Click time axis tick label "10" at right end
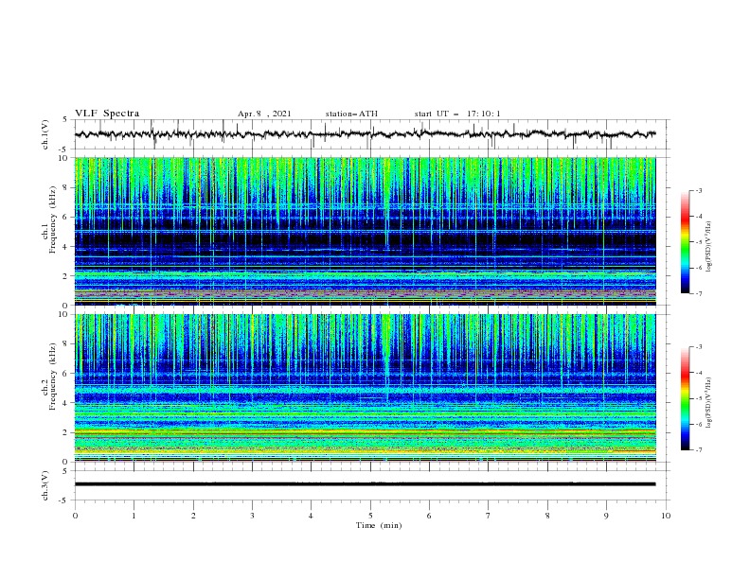 click(666, 516)
